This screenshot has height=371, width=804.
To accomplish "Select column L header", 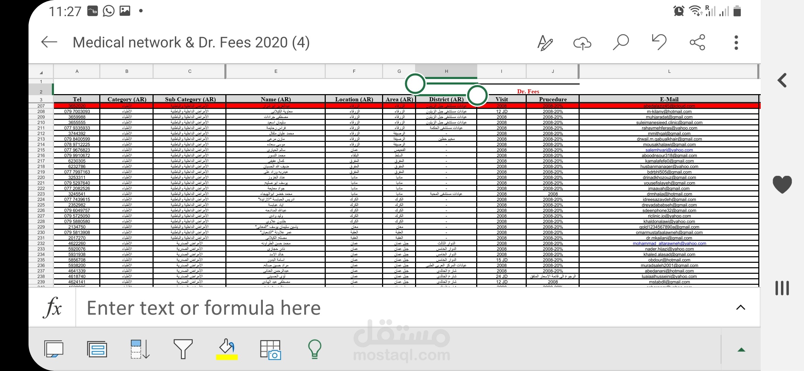I will coord(669,71).
